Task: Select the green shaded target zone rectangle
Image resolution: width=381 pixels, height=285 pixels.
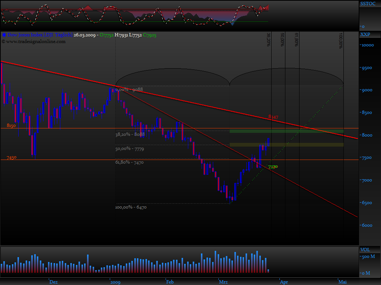Action: (286, 131)
